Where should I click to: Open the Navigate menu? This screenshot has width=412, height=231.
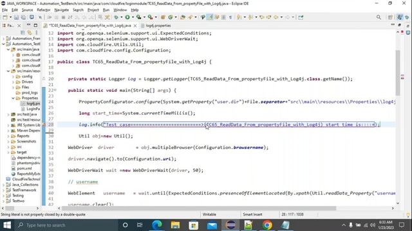[62, 10]
